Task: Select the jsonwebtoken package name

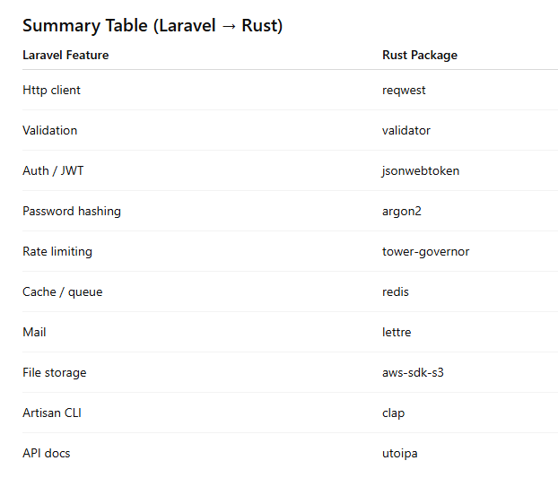Action: (421, 170)
